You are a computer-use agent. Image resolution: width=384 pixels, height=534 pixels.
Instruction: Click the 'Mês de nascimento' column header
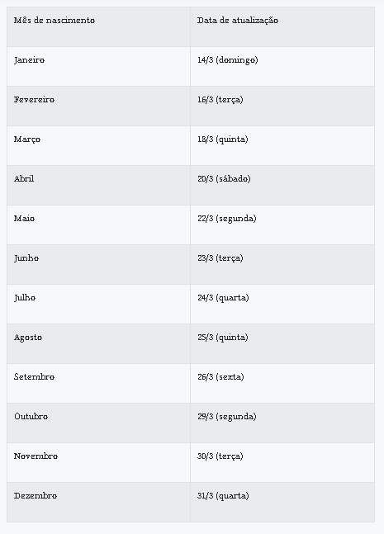point(98,27)
